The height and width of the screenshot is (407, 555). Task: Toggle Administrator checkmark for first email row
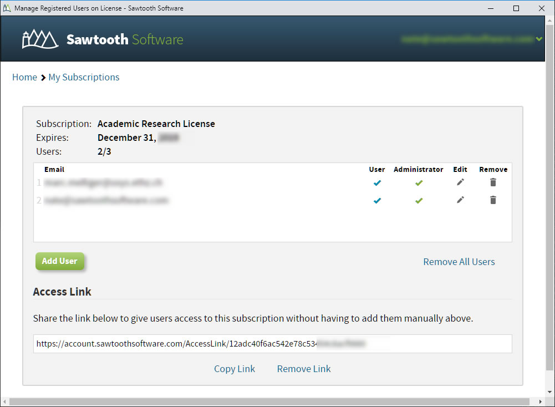(419, 183)
